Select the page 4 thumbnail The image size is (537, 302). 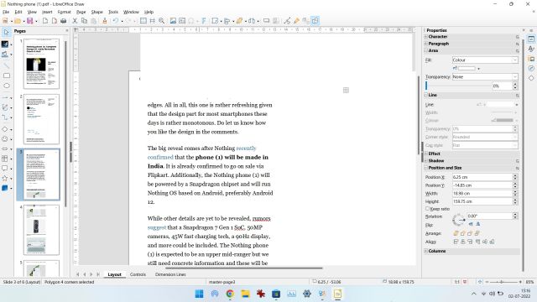pos(41,230)
